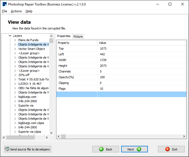Select the Suporte via cópia layer
The height and width of the screenshot is (157, 189).
coord(29,132)
